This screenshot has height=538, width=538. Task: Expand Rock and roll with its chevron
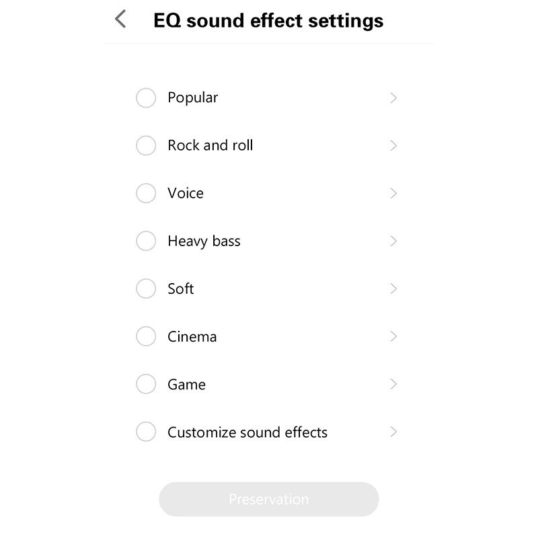click(393, 146)
